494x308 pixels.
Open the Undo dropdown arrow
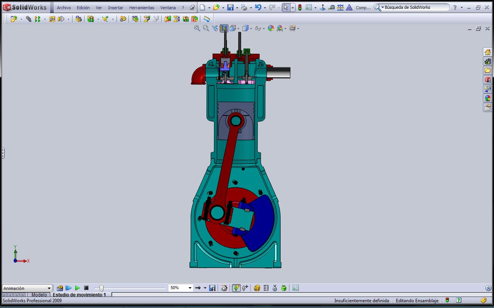(x=265, y=8)
